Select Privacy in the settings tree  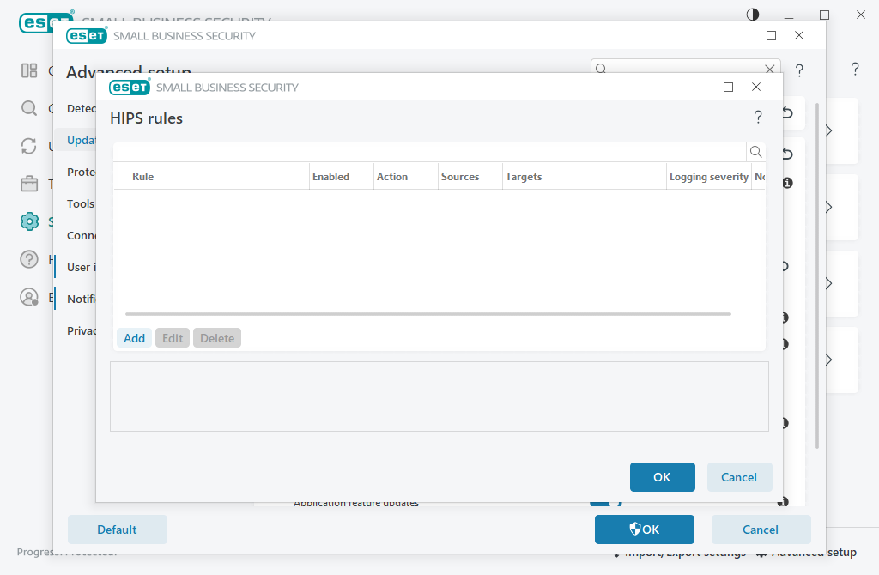82,330
